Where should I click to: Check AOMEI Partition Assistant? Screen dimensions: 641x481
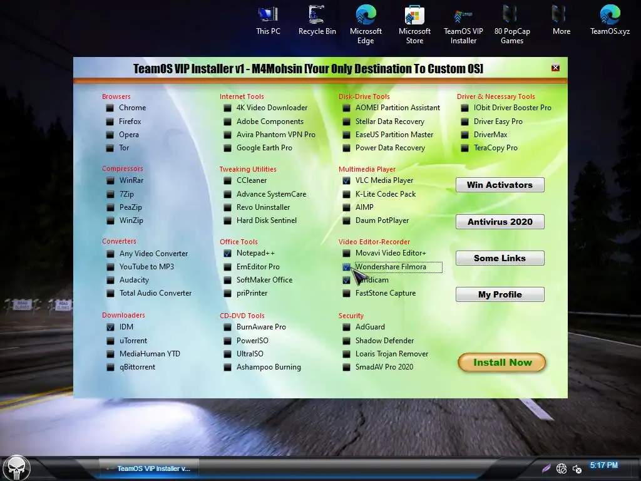click(x=346, y=108)
